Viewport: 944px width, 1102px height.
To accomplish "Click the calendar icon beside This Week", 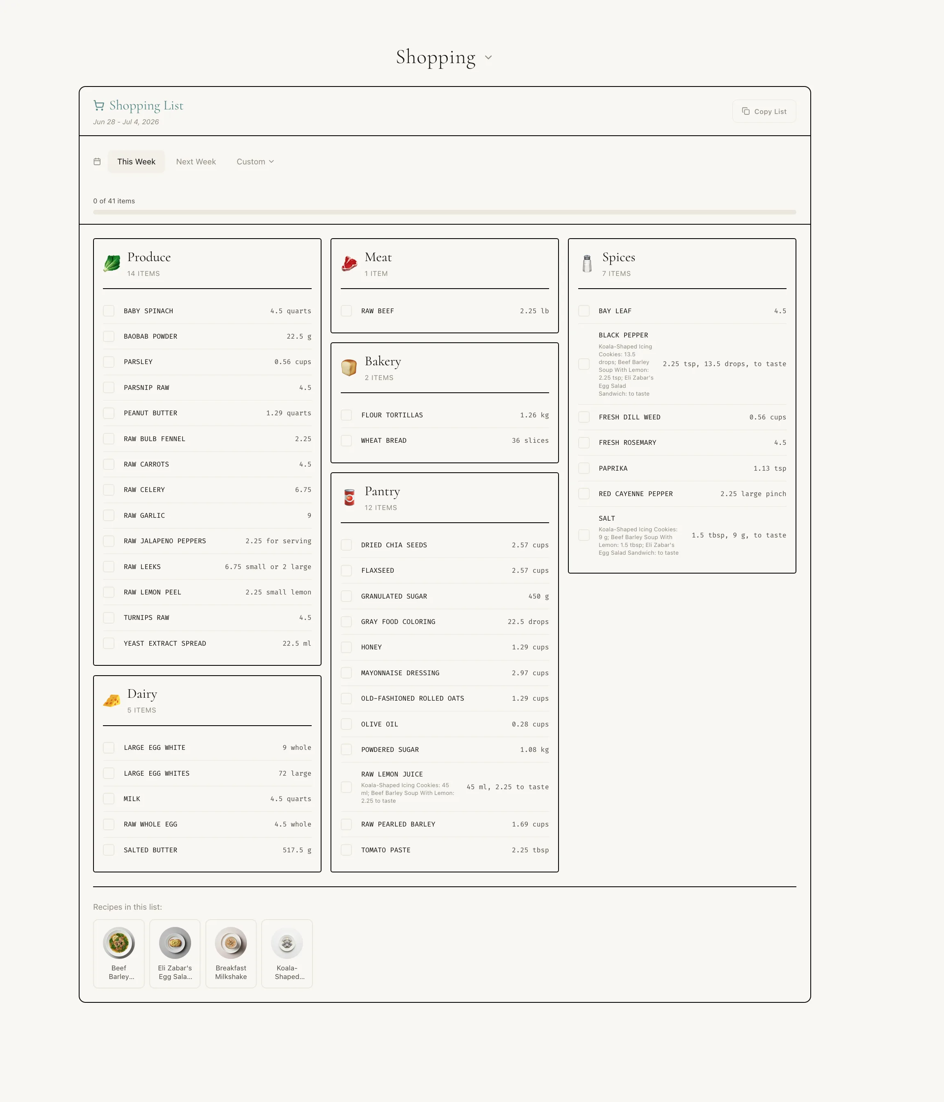I will (97, 161).
